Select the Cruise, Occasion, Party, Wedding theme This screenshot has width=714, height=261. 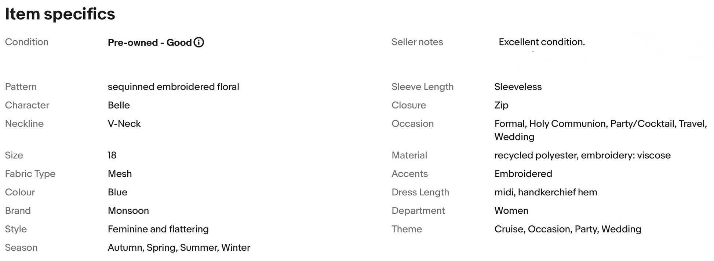point(568,229)
